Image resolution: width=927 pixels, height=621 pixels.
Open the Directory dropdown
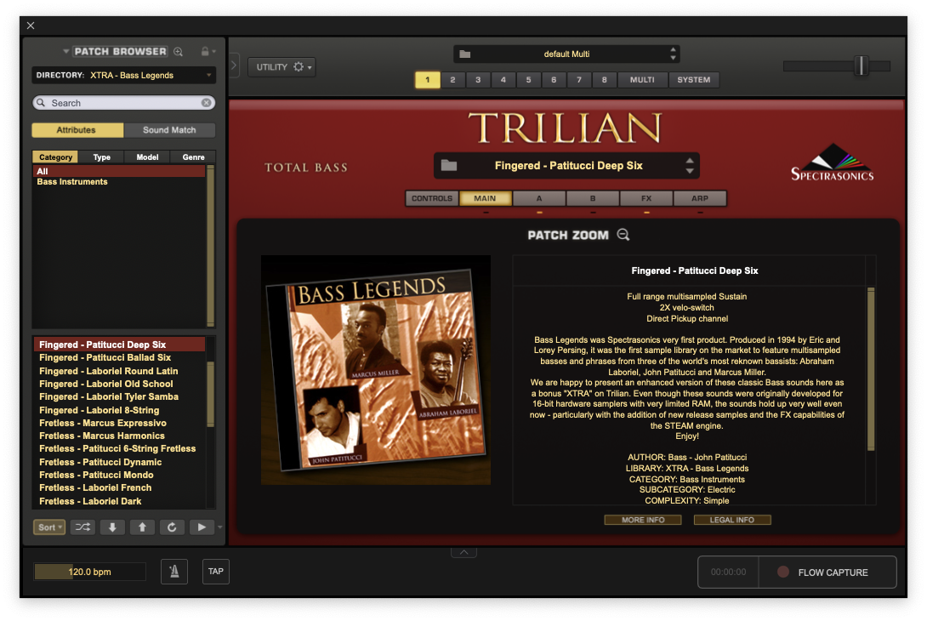coord(123,75)
